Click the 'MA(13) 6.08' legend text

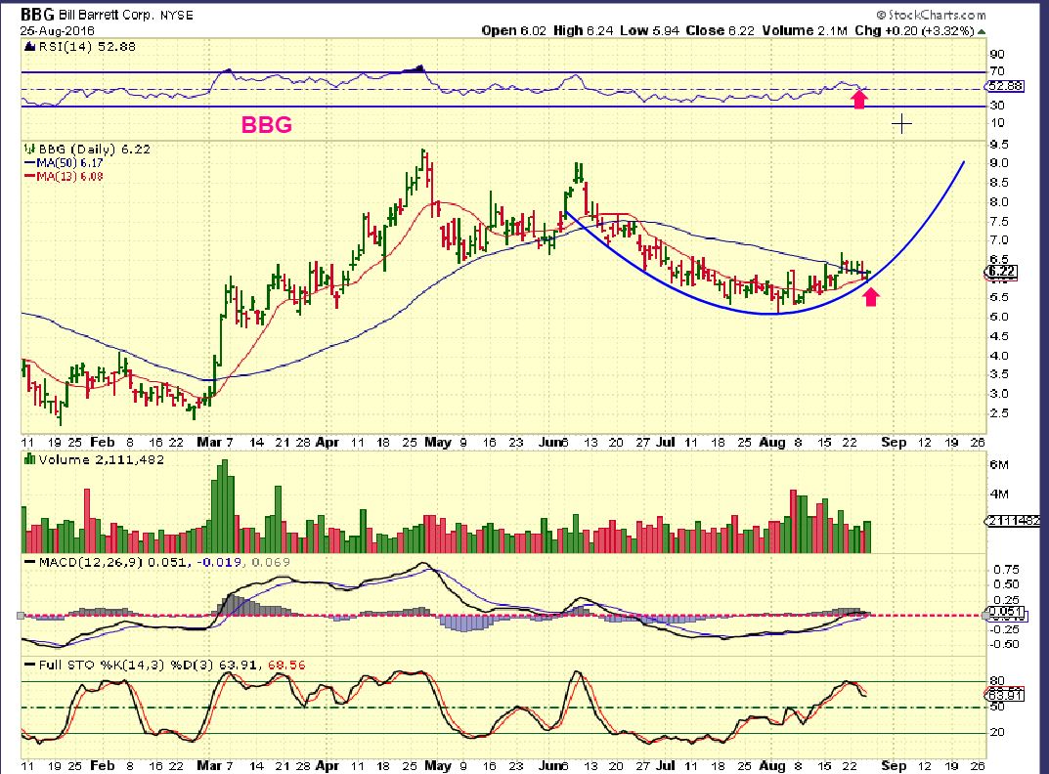point(69,177)
